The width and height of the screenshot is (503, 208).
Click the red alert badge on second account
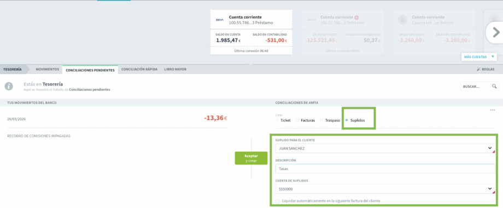pos(356,17)
